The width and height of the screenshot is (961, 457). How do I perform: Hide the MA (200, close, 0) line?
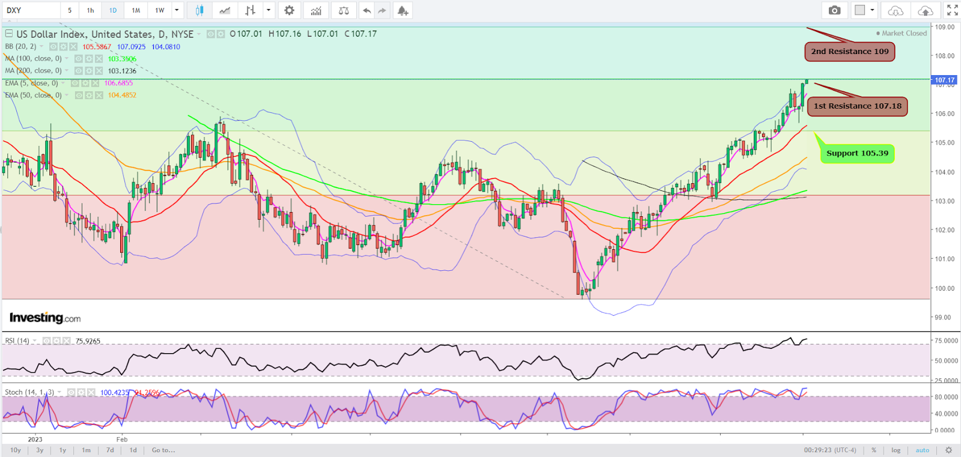pyautogui.click(x=79, y=71)
